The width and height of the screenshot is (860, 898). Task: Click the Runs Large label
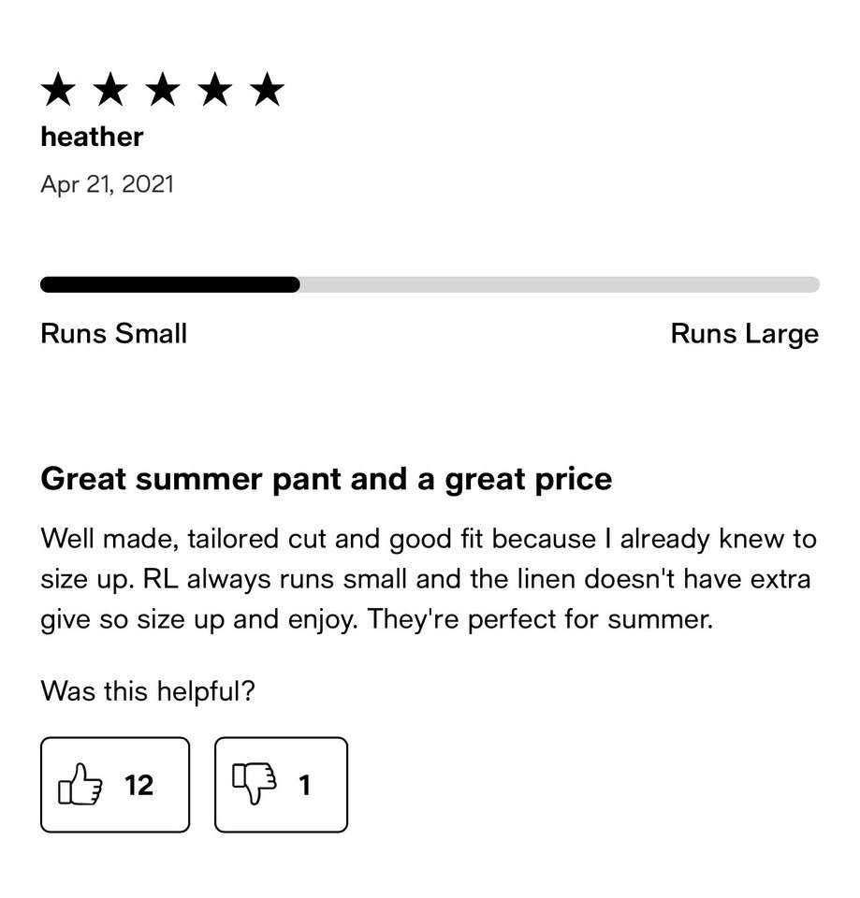(x=745, y=335)
